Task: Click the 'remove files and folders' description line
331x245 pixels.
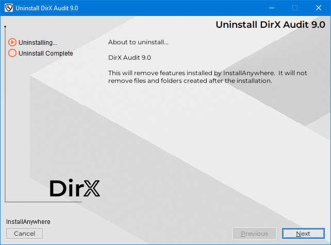Action: (x=190, y=81)
